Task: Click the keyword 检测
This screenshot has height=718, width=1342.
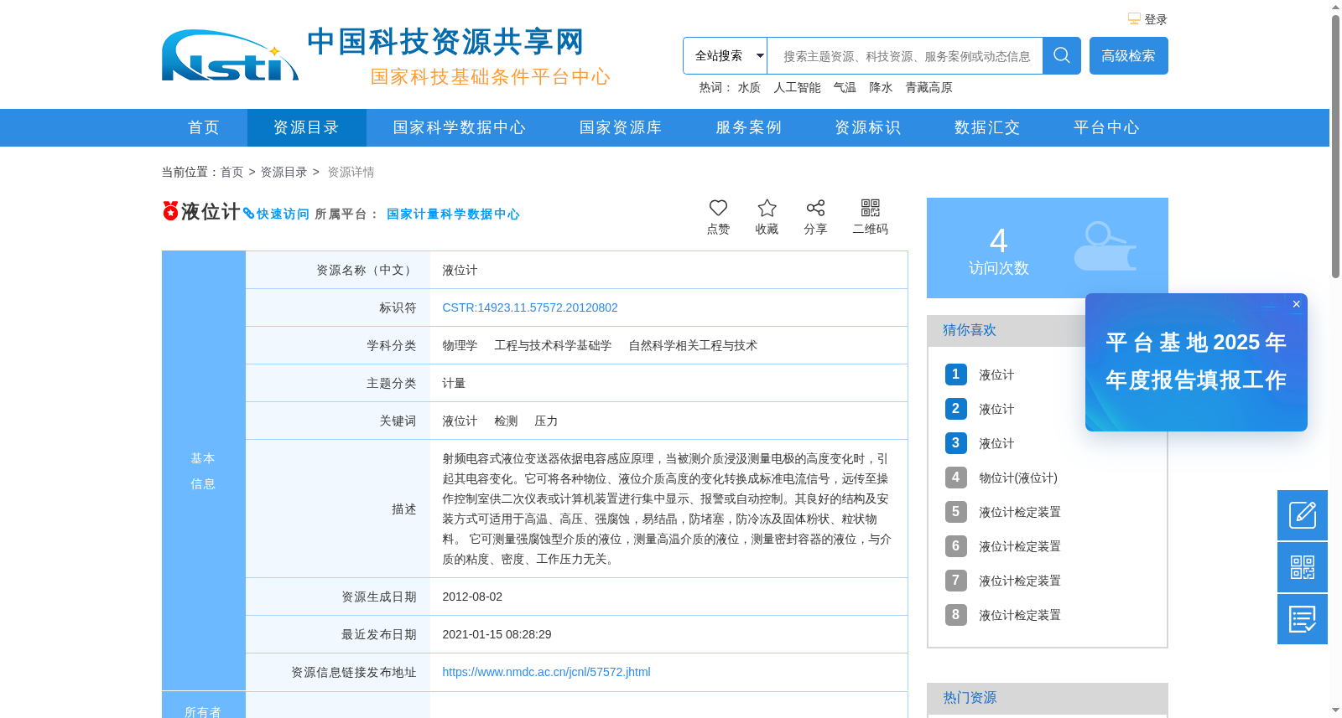Action: pyautogui.click(x=506, y=421)
